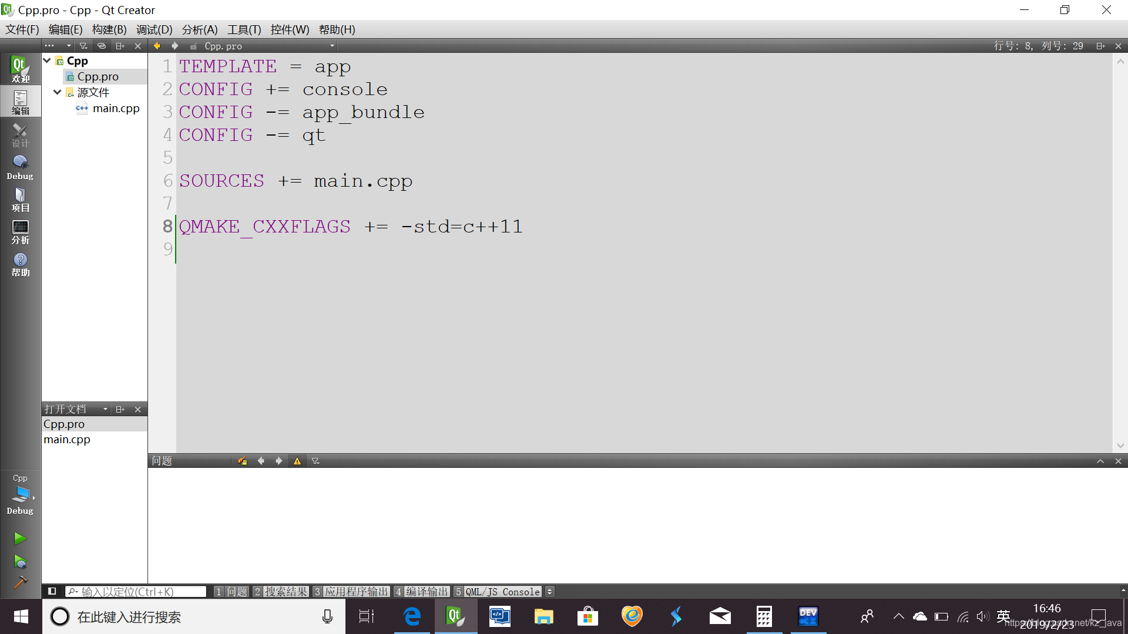Click the editor vertical scrollbar down arrow

click(x=1120, y=446)
